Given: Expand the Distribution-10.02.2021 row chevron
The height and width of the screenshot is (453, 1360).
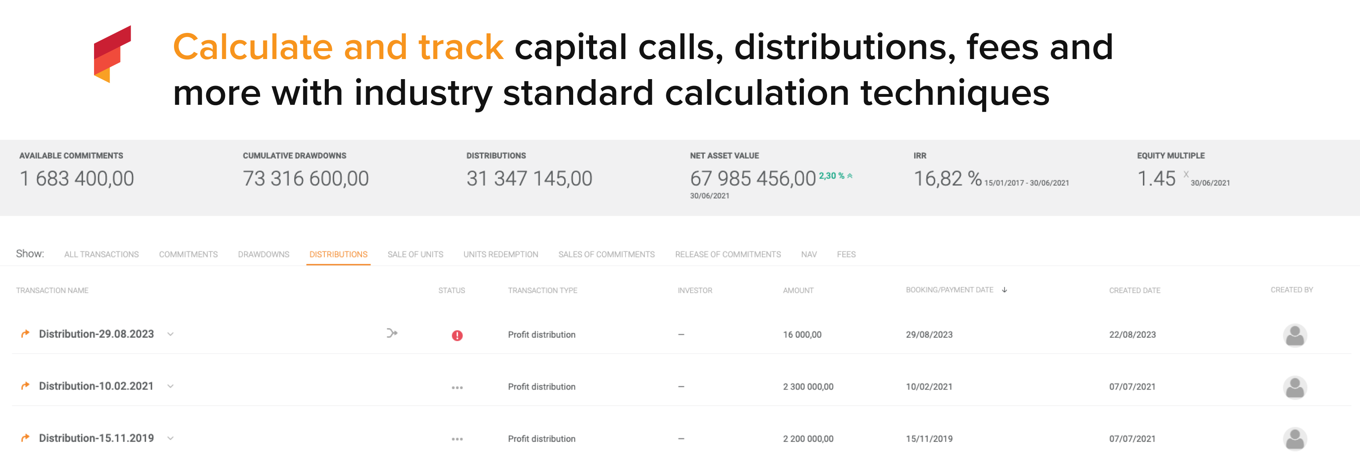Looking at the screenshot, I should click(x=170, y=387).
